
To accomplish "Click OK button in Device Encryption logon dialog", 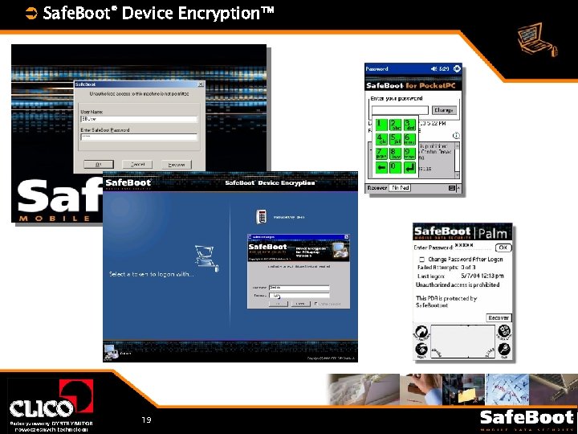I will pyautogui.click(x=279, y=304).
